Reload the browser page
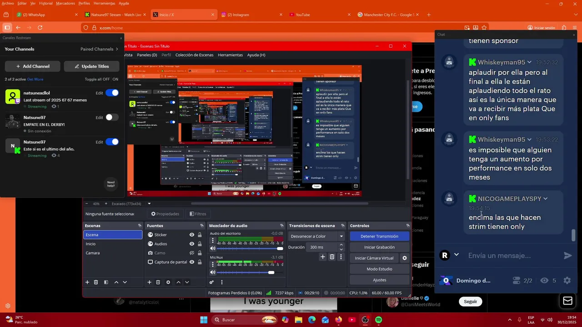This screenshot has width=582, height=327. click(x=40, y=28)
